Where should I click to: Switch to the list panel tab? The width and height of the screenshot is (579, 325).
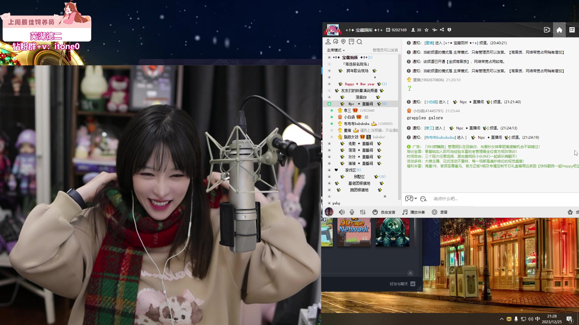point(572,30)
